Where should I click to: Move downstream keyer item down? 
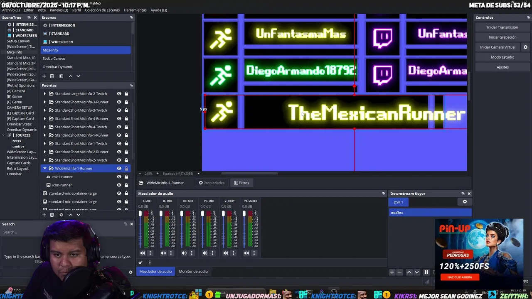(x=416, y=272)
